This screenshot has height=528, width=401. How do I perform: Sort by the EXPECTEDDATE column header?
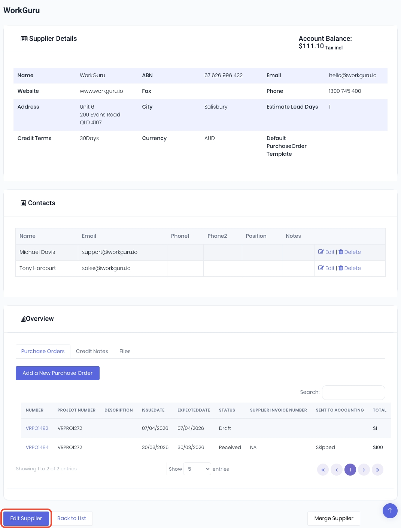click(194, 410)
